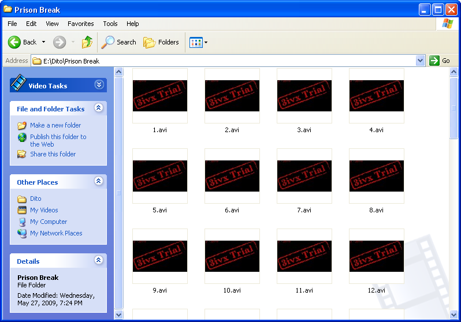Click the task pane scroll-down arrow

tap(119, 314)
